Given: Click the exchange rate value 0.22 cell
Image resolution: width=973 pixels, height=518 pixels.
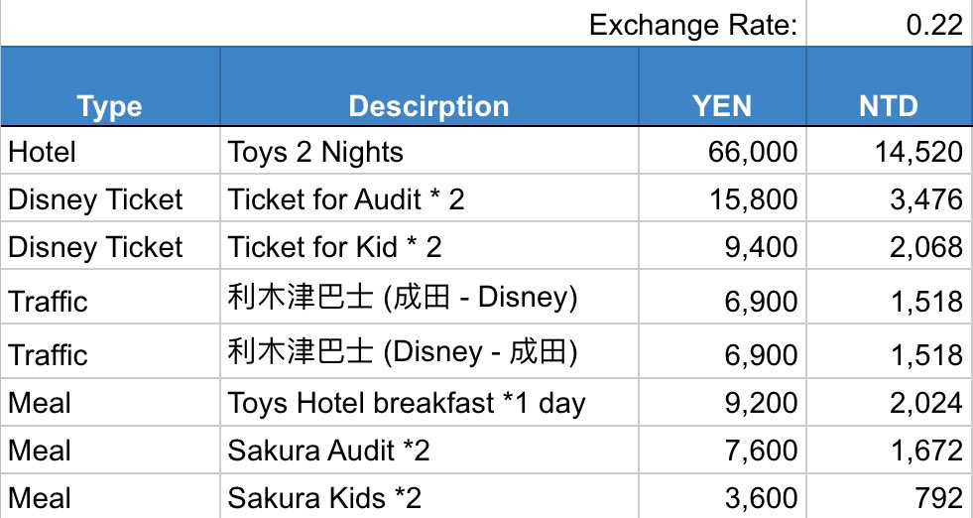Looking at the screenshot, I should (x=889, y=25).
